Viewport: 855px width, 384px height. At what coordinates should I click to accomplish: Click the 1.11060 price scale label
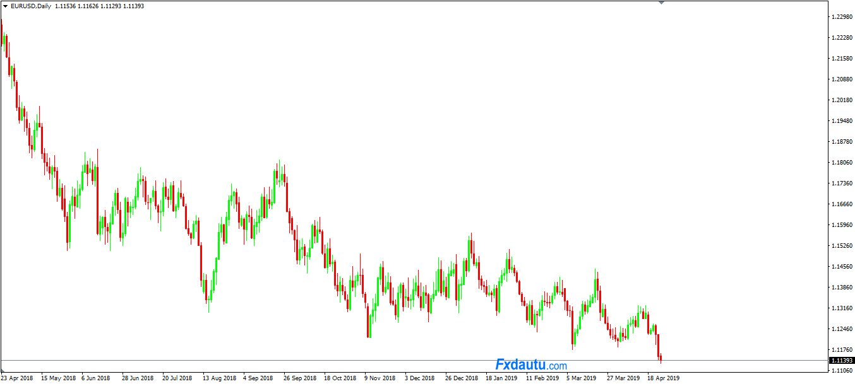(841, 370)
